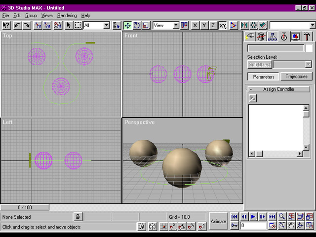Enable the XY axis constraint
The width and height of the screenshot is (316, 237).
pos(223,25)
